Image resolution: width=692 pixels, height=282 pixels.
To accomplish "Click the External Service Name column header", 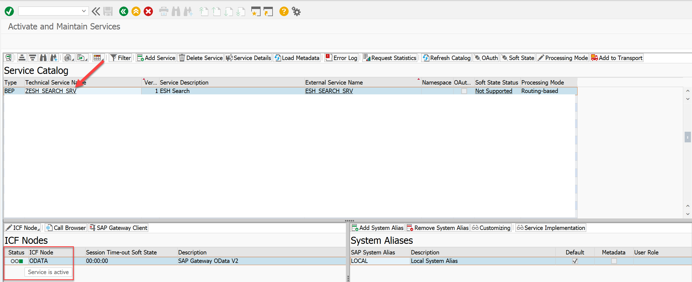I will coord(363,82).
